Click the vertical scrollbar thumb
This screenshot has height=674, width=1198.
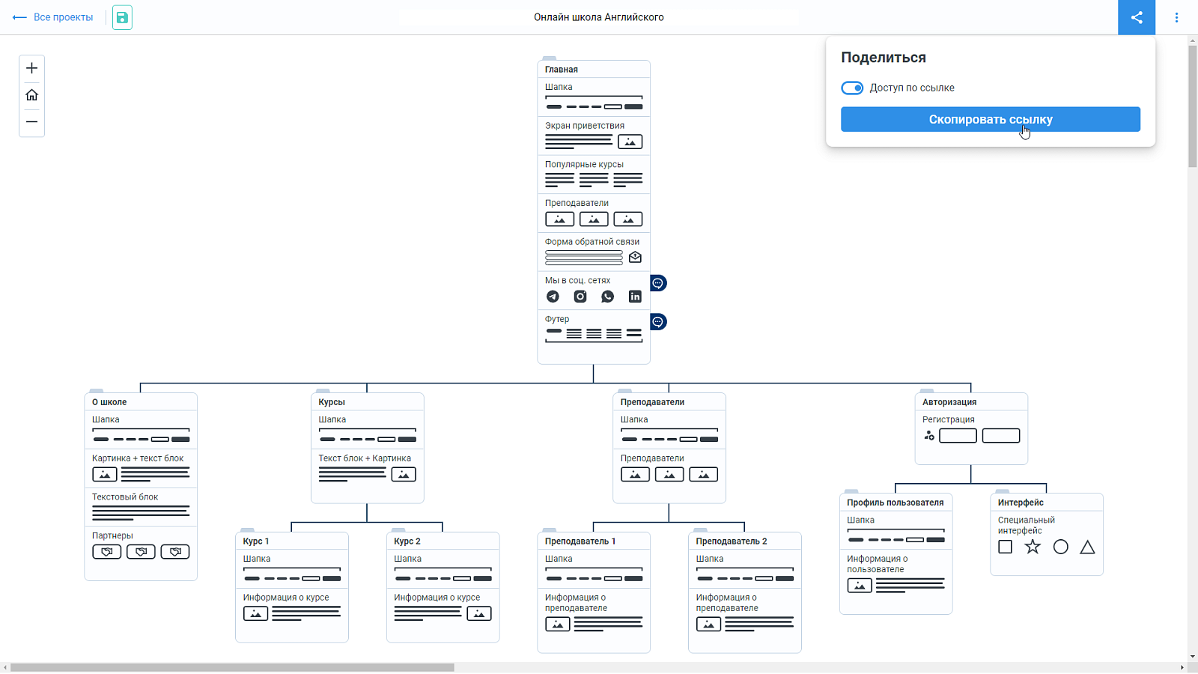point(1193,106)
